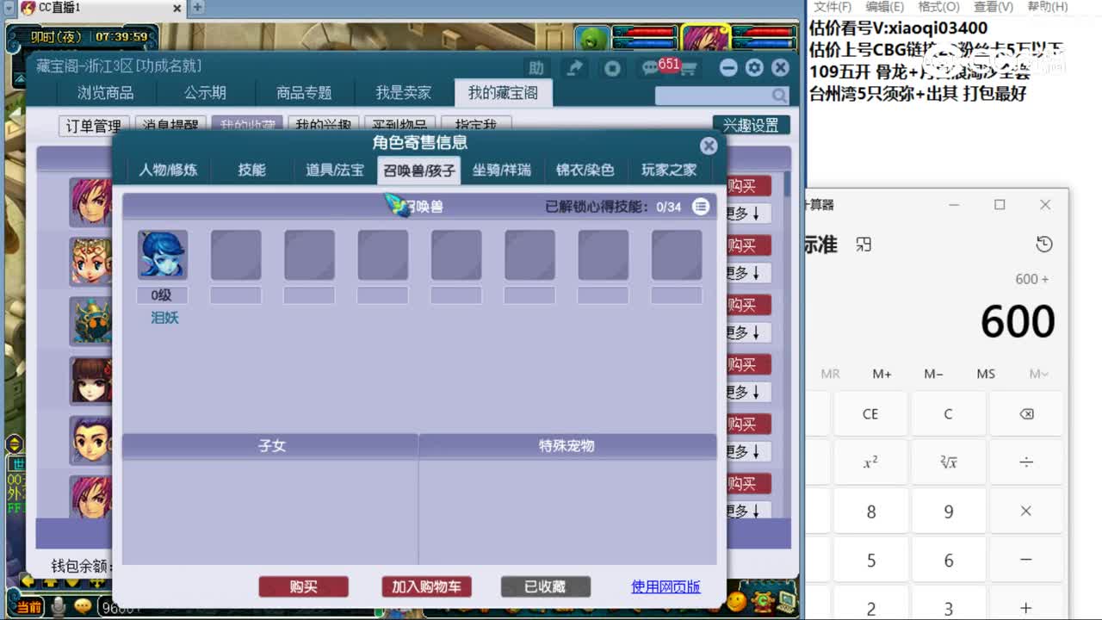This screenshot has height=620, width=1102.
Task: Open the 藏宝阁 settings gear icon
Action: 754,67
